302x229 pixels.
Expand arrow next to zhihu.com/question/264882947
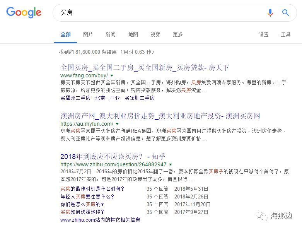pyautogui.click(x=171, y=164)
